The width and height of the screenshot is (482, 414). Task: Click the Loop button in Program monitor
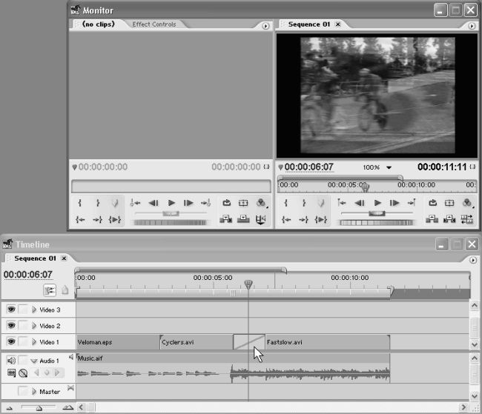(432, 203)
